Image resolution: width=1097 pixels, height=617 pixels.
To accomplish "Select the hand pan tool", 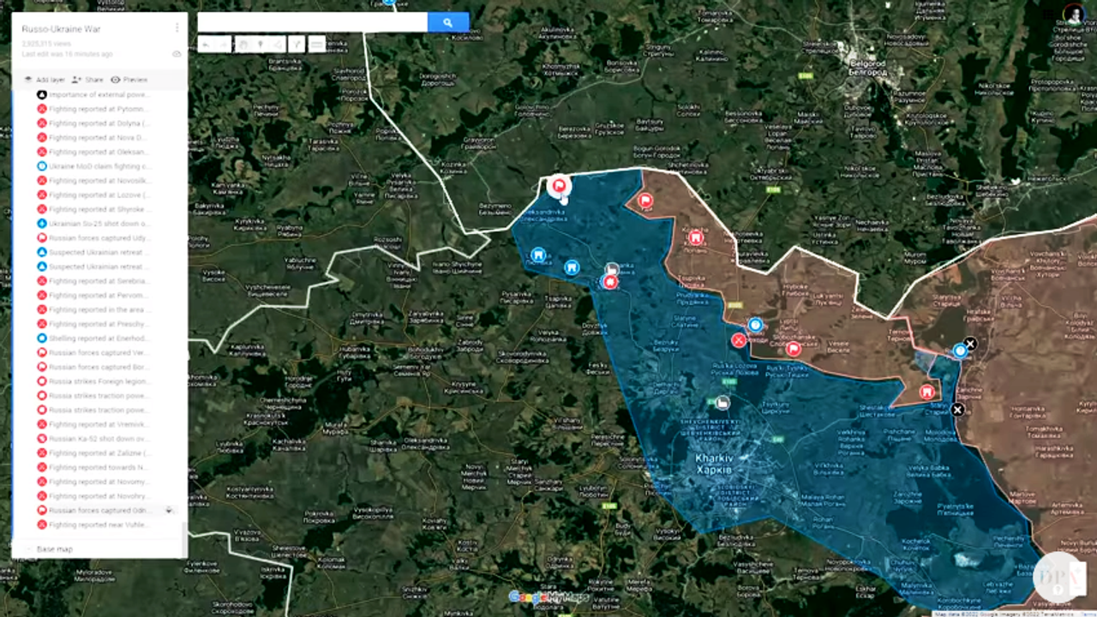I will click(x=243, y=45).
